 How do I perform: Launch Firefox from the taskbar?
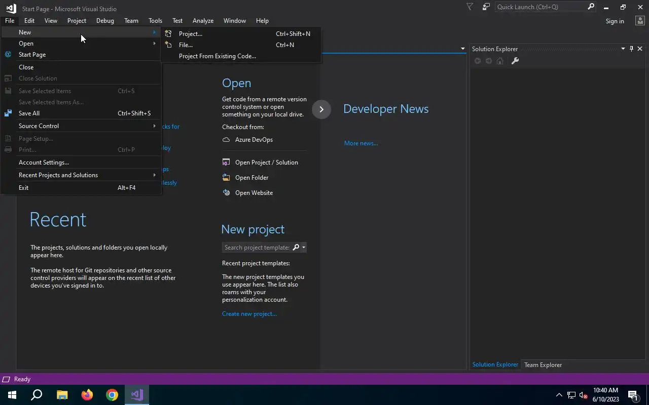tap(87, 395)
